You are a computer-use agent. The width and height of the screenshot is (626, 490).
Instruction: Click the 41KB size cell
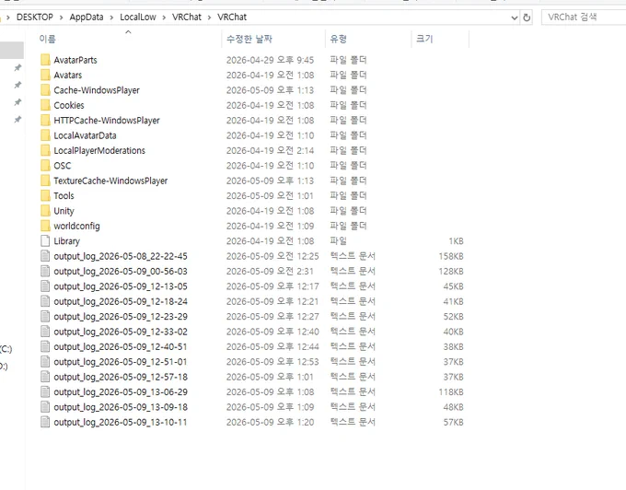click(453, 301)
